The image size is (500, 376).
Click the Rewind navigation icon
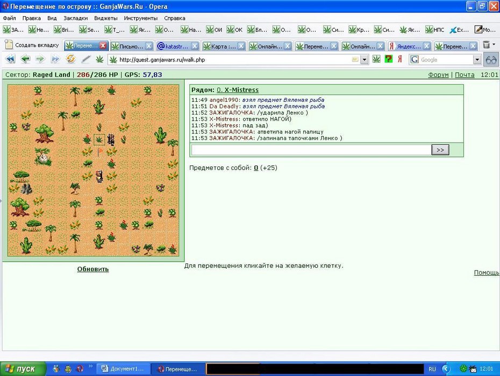[x=10, y=59]
